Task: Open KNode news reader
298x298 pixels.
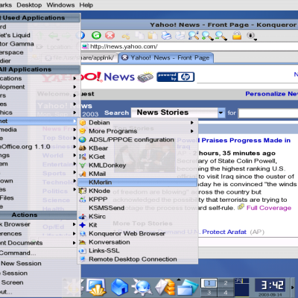Action: (x=138, y=191)
